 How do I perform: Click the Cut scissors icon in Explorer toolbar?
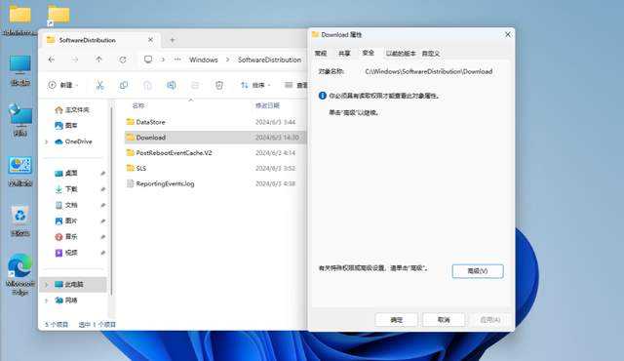point(99,85)
